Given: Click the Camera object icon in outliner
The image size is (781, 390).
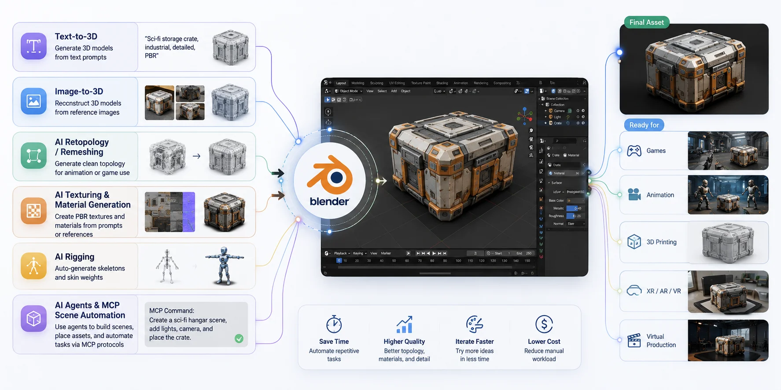Looking at the screenshot, I should tap(550, 111).
